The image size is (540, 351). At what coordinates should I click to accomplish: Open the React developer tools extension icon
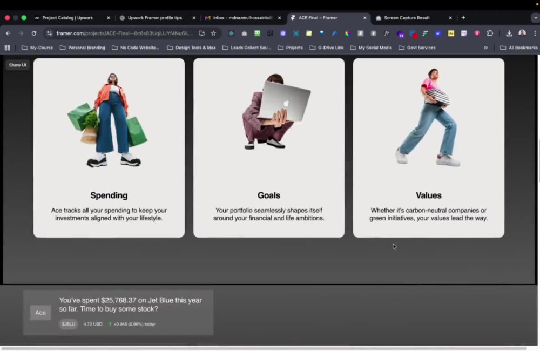[x=231, y=33]
